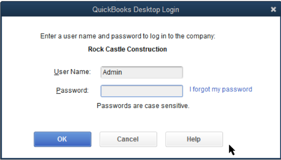The image size is (281, 160).
Task: Click the login instruction text line
Action: [x=127, y=36]
